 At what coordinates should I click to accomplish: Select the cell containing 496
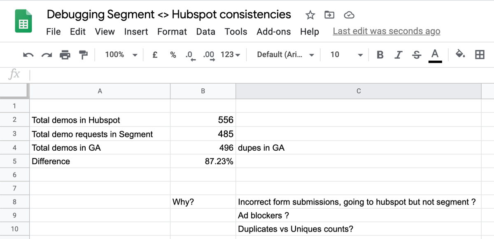coord(203,147)
